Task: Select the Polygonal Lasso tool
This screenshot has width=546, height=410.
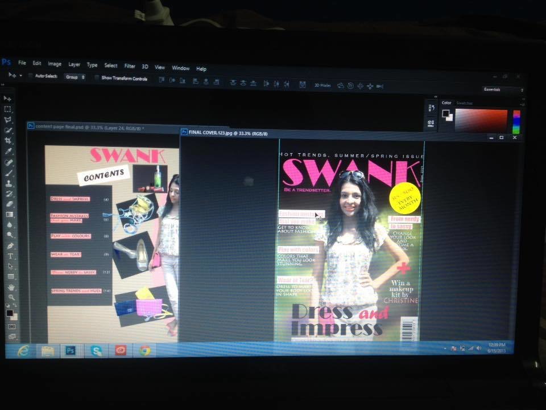Action: point(7,120)
